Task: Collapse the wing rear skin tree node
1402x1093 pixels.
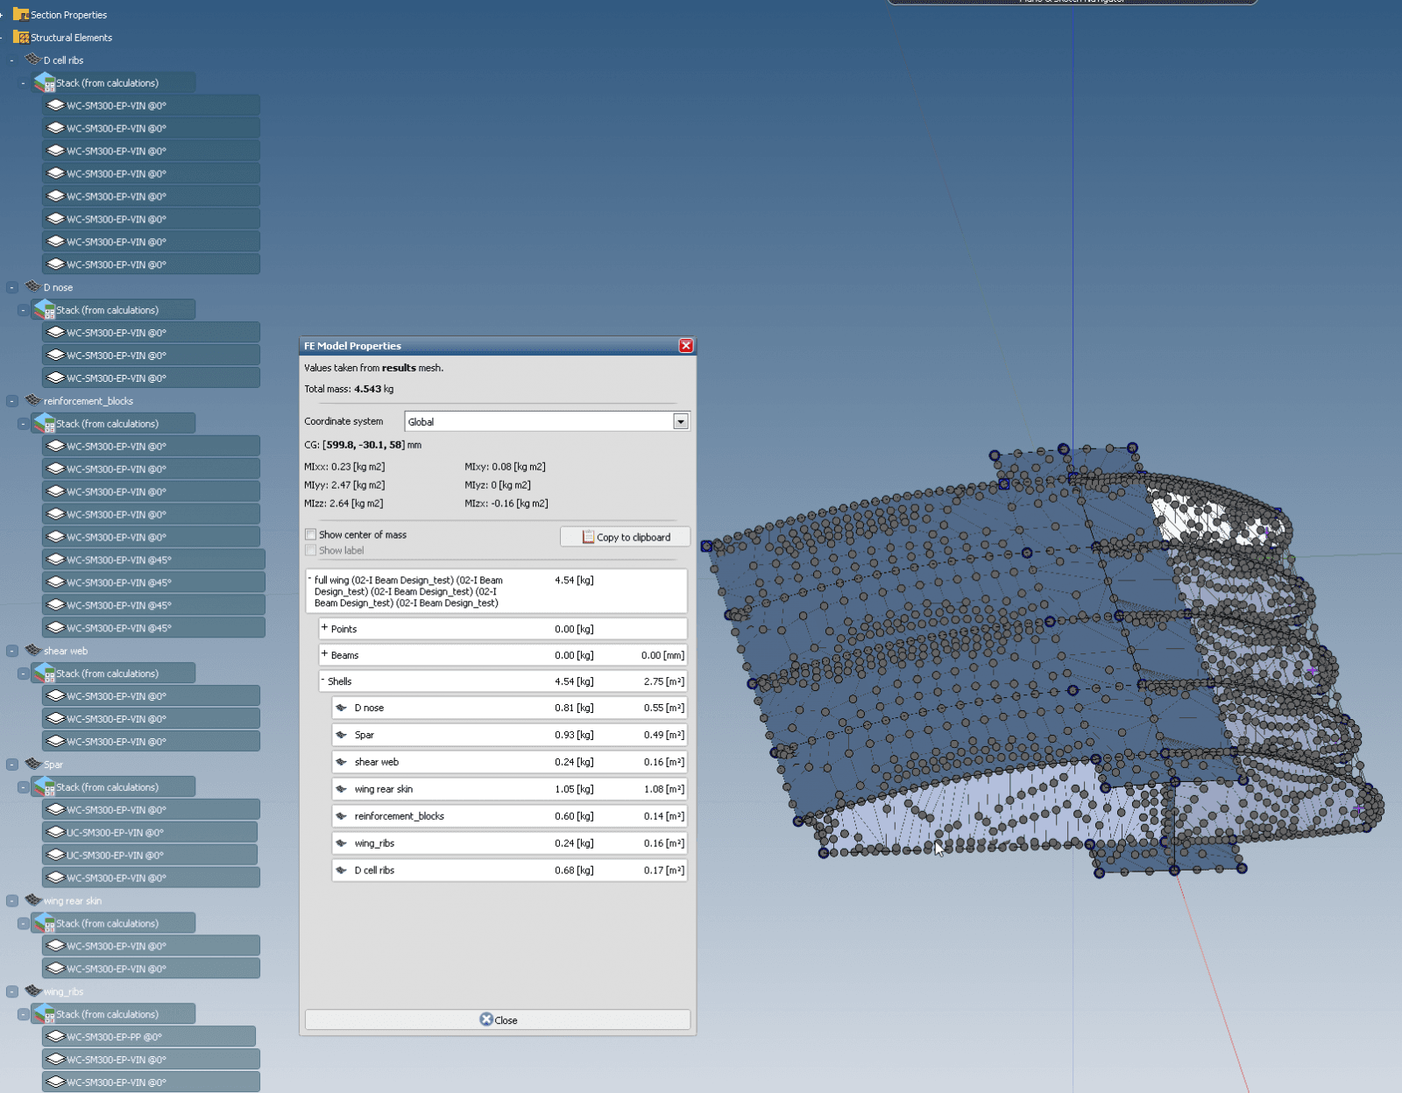Action: click(x=12, y=900)
